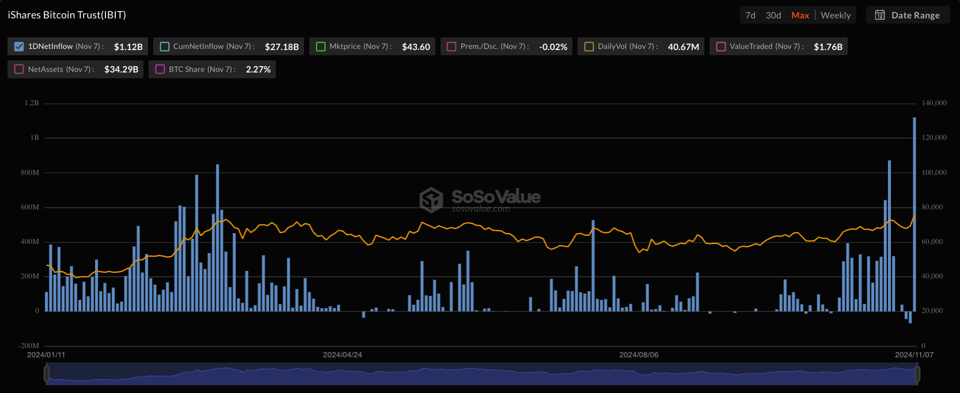The height and width of the screenshot is (393, 960).
Task: Switch chart range to 30d
Action: tap(773, 16)
